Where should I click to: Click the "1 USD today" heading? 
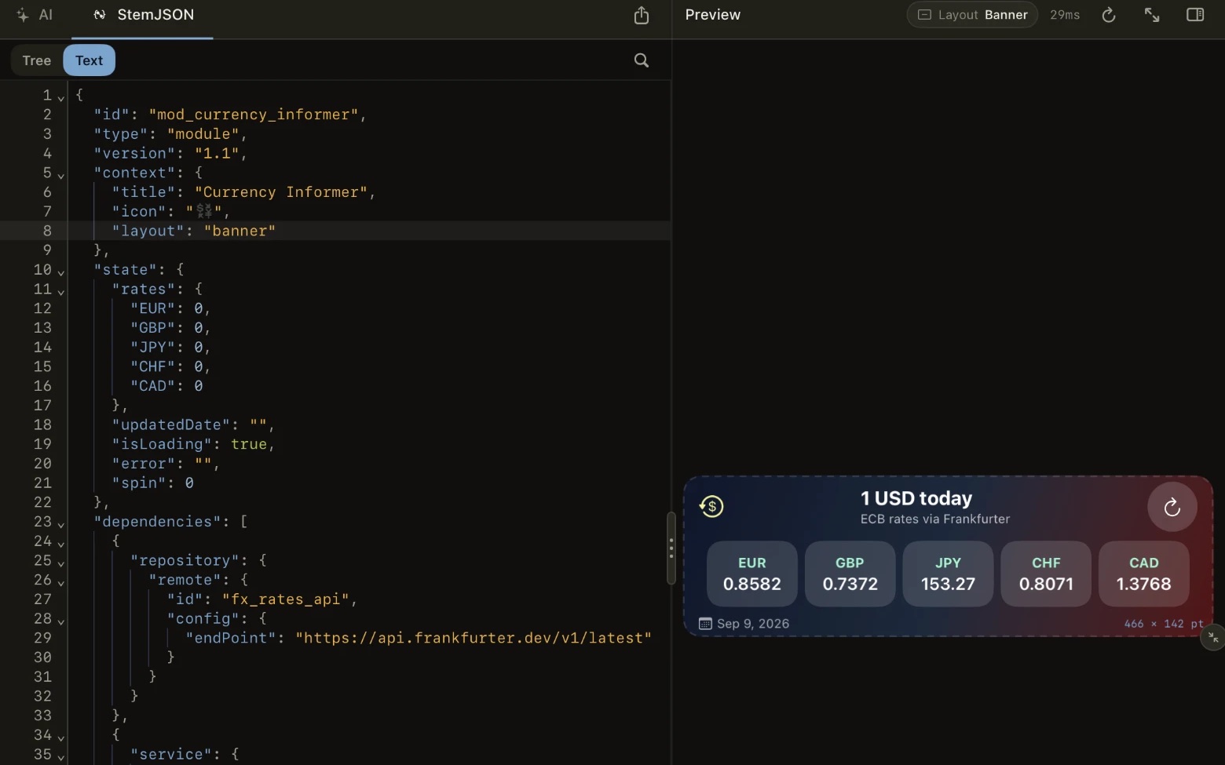916,498
